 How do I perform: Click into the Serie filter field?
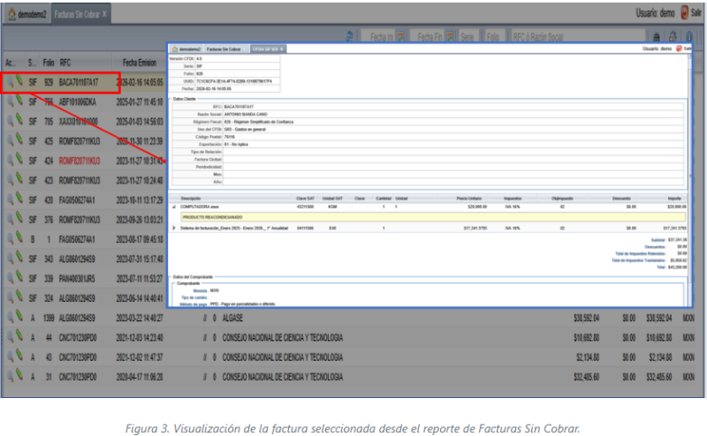468,37
